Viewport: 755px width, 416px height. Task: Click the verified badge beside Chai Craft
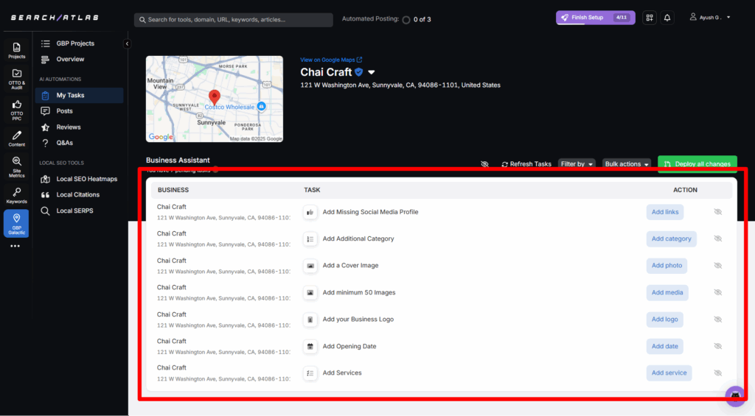point(359,72)
